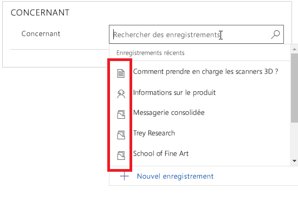Choose the 'Messagerie consolidée' record

coord(169,112)
